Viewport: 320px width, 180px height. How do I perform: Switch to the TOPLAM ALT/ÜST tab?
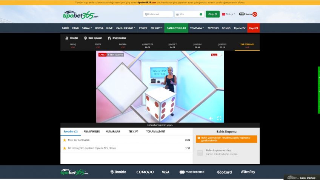156,132
